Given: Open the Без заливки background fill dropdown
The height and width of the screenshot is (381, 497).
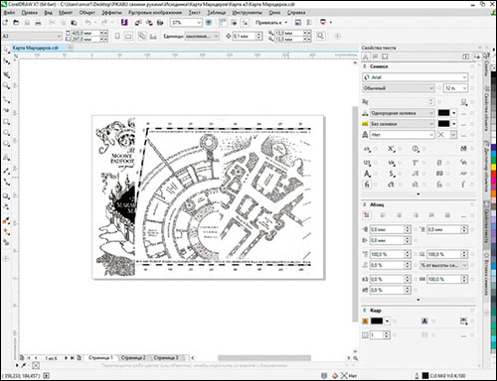Looking at the screenshot, I should [x=431, y=124].
